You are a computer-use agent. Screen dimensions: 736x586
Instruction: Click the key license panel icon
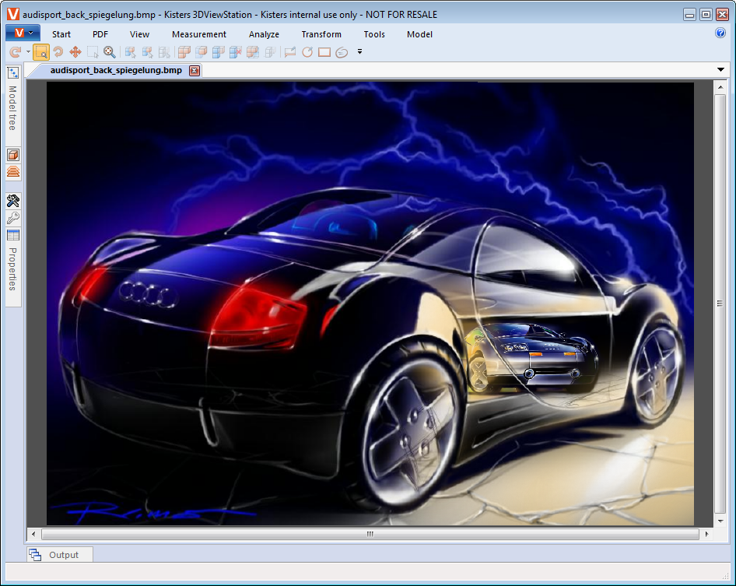point(13,218)
